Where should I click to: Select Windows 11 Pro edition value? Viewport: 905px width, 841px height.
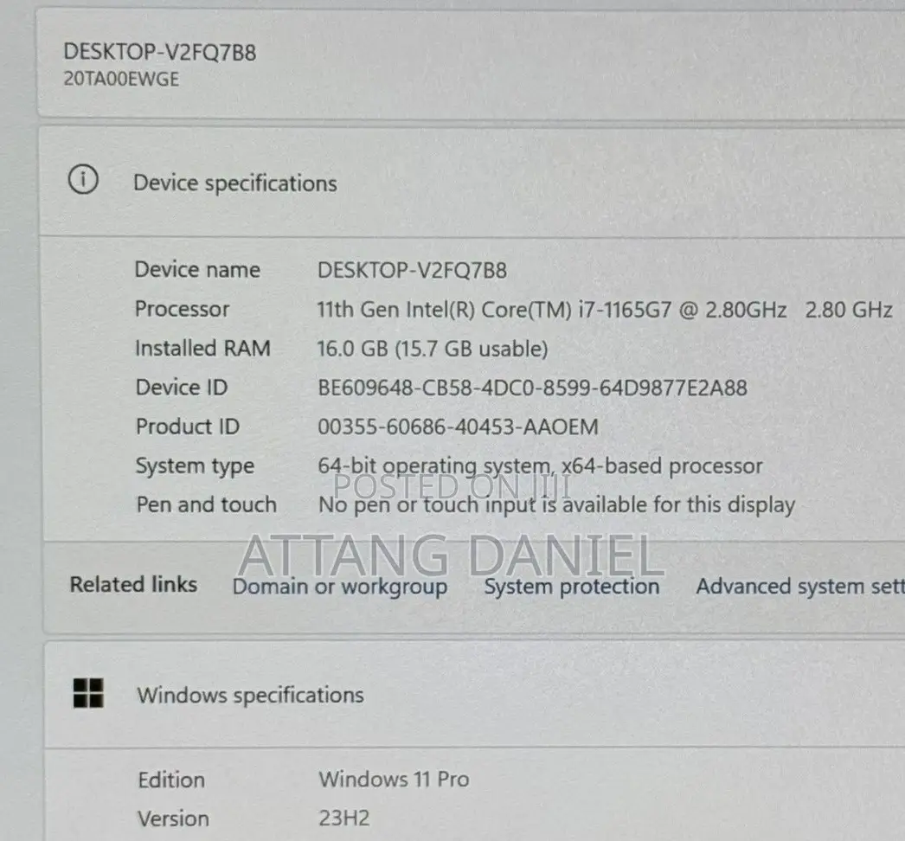tap(395, 780)
